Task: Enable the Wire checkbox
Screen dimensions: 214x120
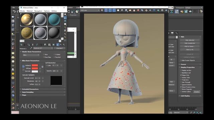Action: (44, 54)
